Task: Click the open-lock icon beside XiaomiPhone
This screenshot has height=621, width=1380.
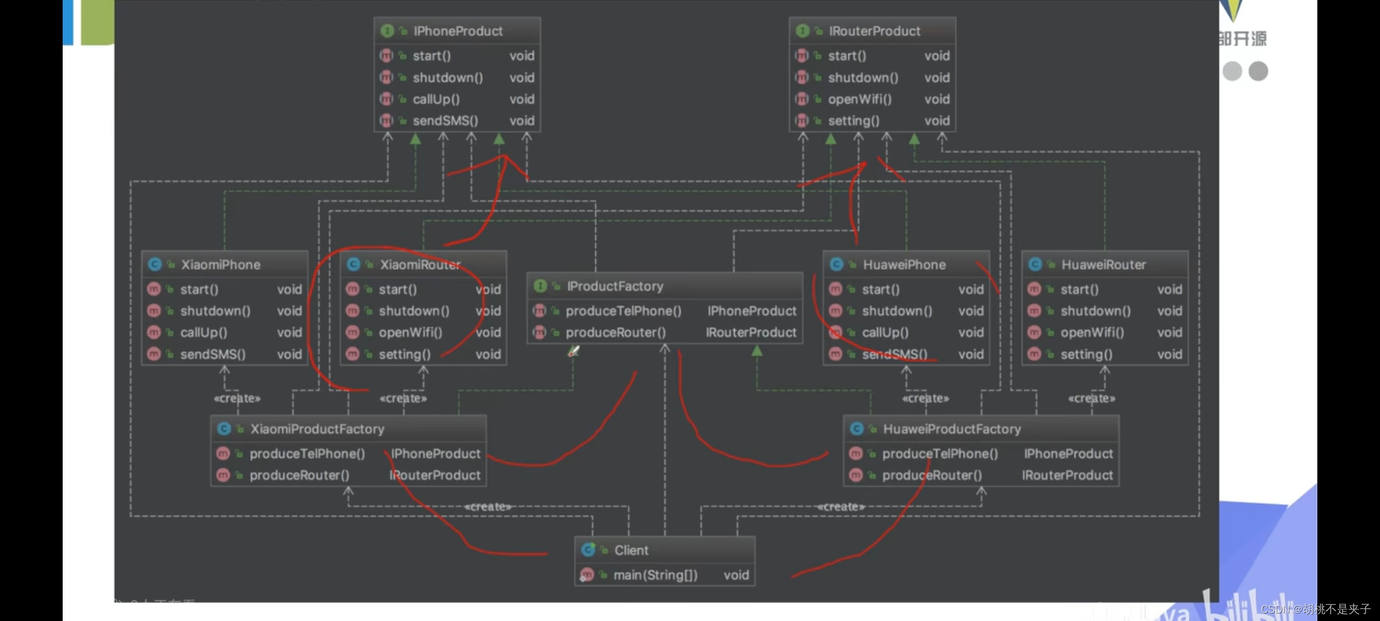Action: click(x=171, y=264)
